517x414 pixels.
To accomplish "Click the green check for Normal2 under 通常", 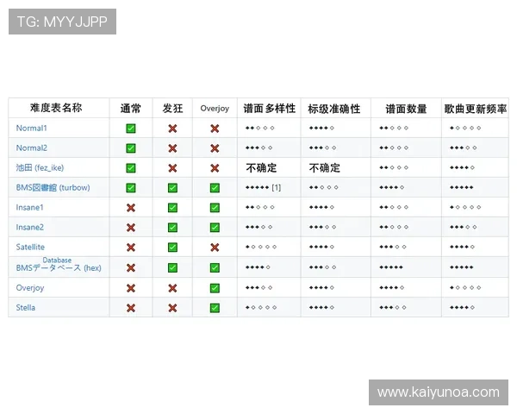I will click(131, 148).
